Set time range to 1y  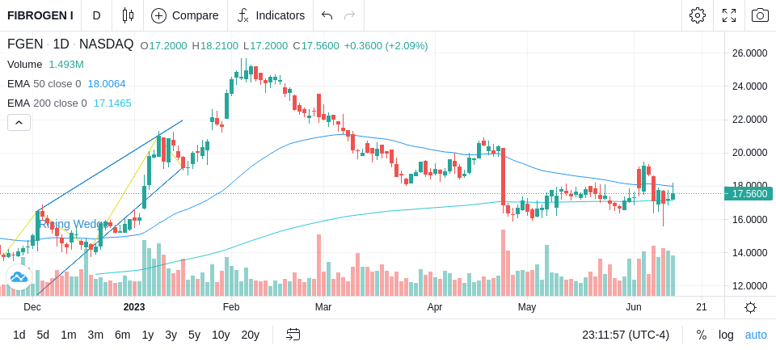[147, 335]
